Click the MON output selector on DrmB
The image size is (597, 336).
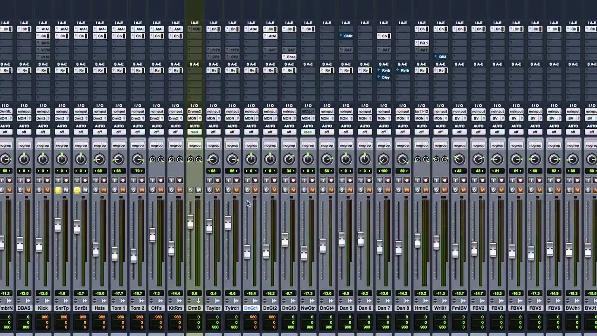pos(194,119)
